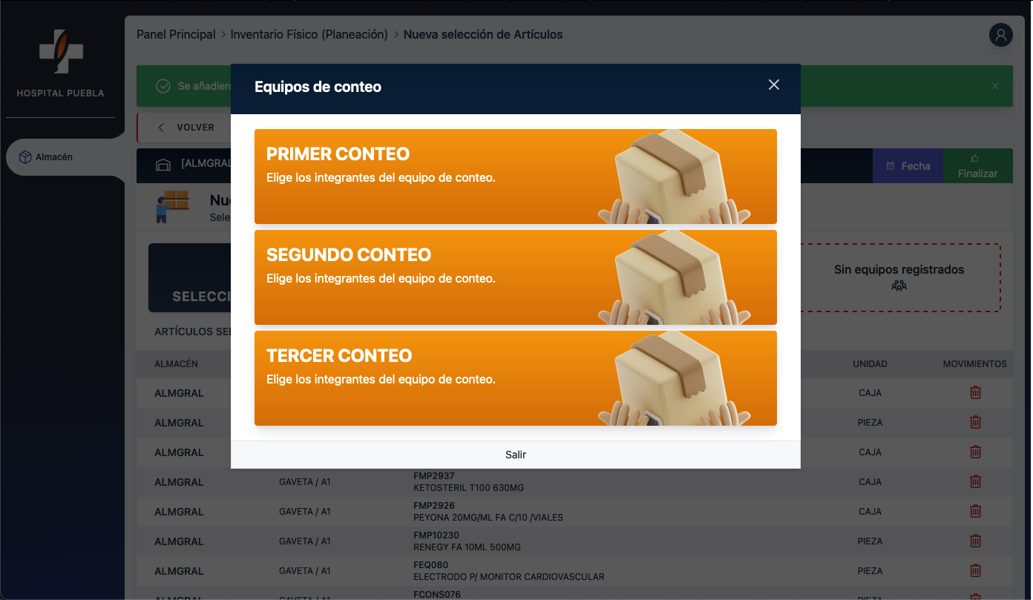The width and height of the screenshot is (1033, 600).
Task: Remove the PEYONA 20MG/ML item
Action: point(975,512)
